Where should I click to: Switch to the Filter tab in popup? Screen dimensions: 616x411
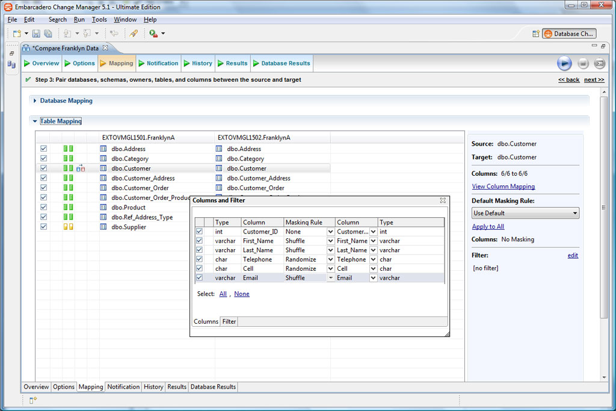(x=229, y=321)
